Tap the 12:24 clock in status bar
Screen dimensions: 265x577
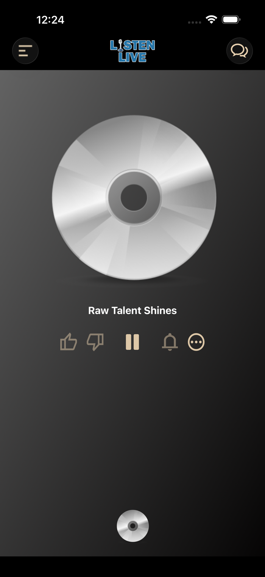50,20
